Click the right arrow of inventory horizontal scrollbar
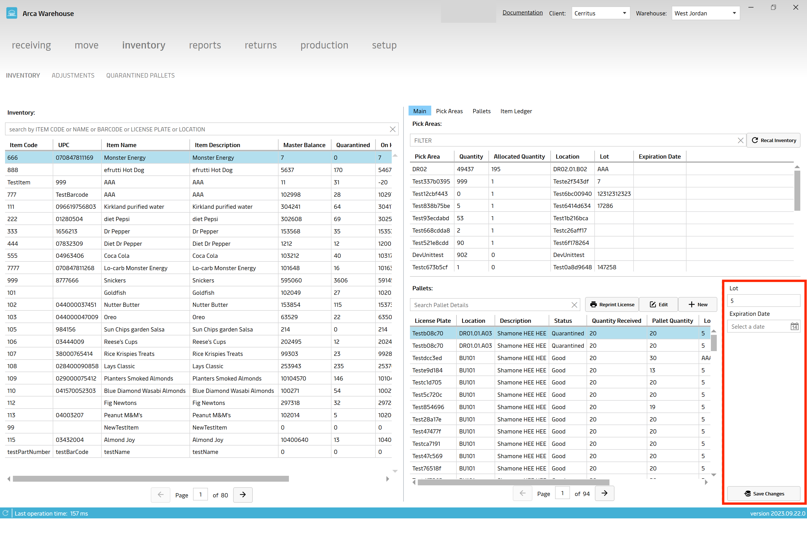Viewport: 807px width, 538px height. [388, 479]
